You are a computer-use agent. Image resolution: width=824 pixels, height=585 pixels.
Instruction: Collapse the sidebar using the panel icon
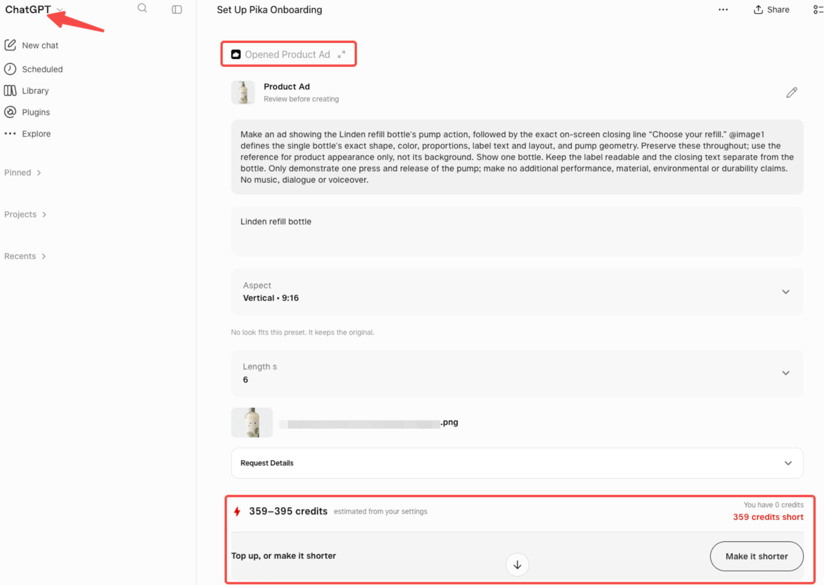coord(177,9)
